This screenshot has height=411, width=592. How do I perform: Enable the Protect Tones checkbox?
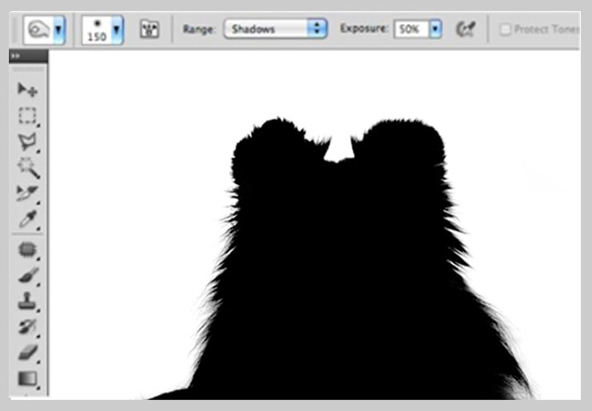(x=505, y=30)
